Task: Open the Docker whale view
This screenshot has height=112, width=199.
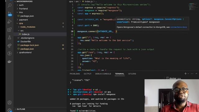Action: click(x=10, y=62)
